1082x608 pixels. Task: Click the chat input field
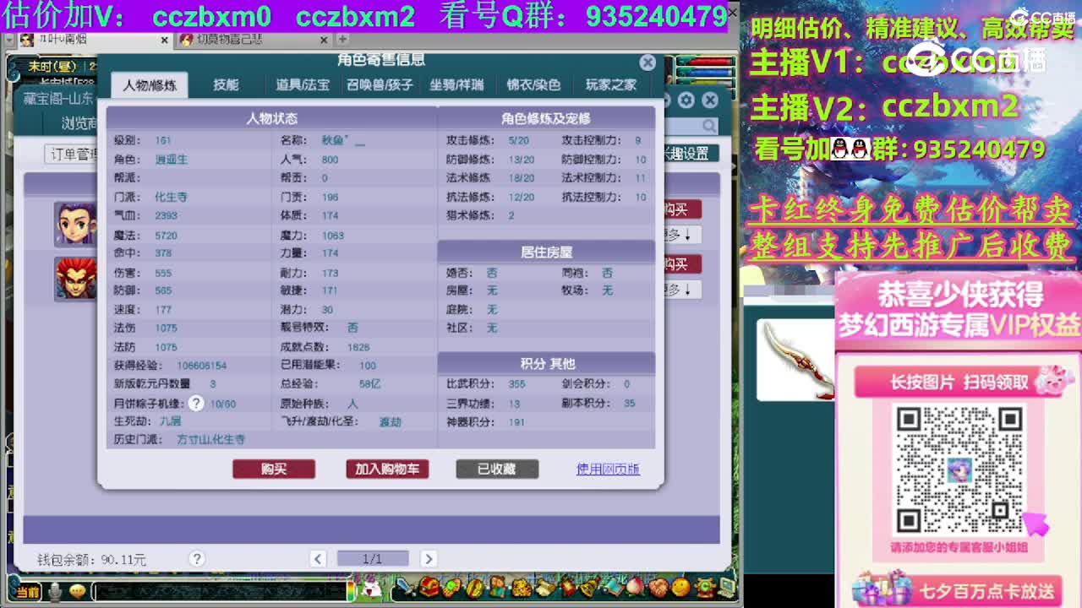[x=221, y=592]
